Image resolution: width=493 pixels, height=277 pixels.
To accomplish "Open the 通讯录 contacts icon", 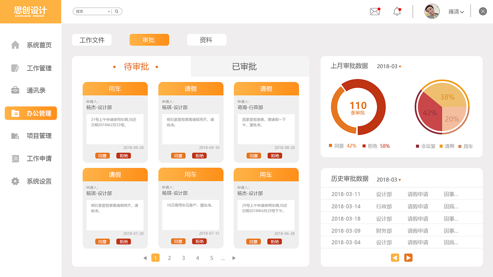I will (15, 90).
